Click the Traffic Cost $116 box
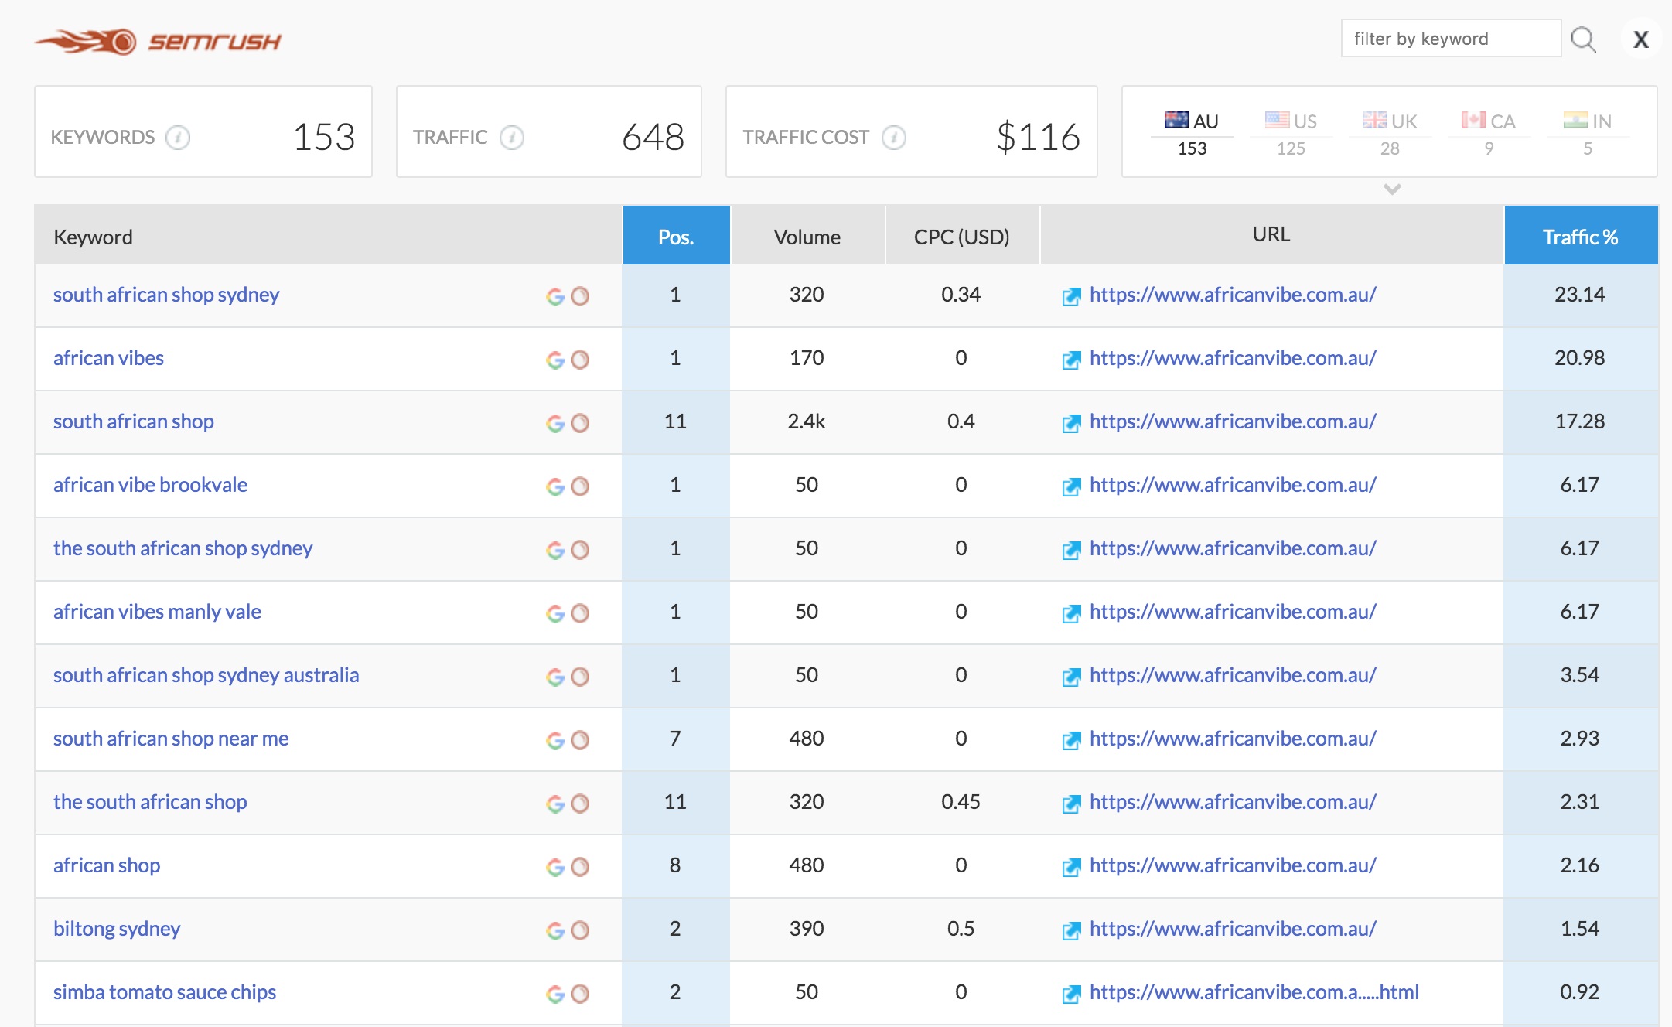The image size is (1672, 1027). click(912, 131)
